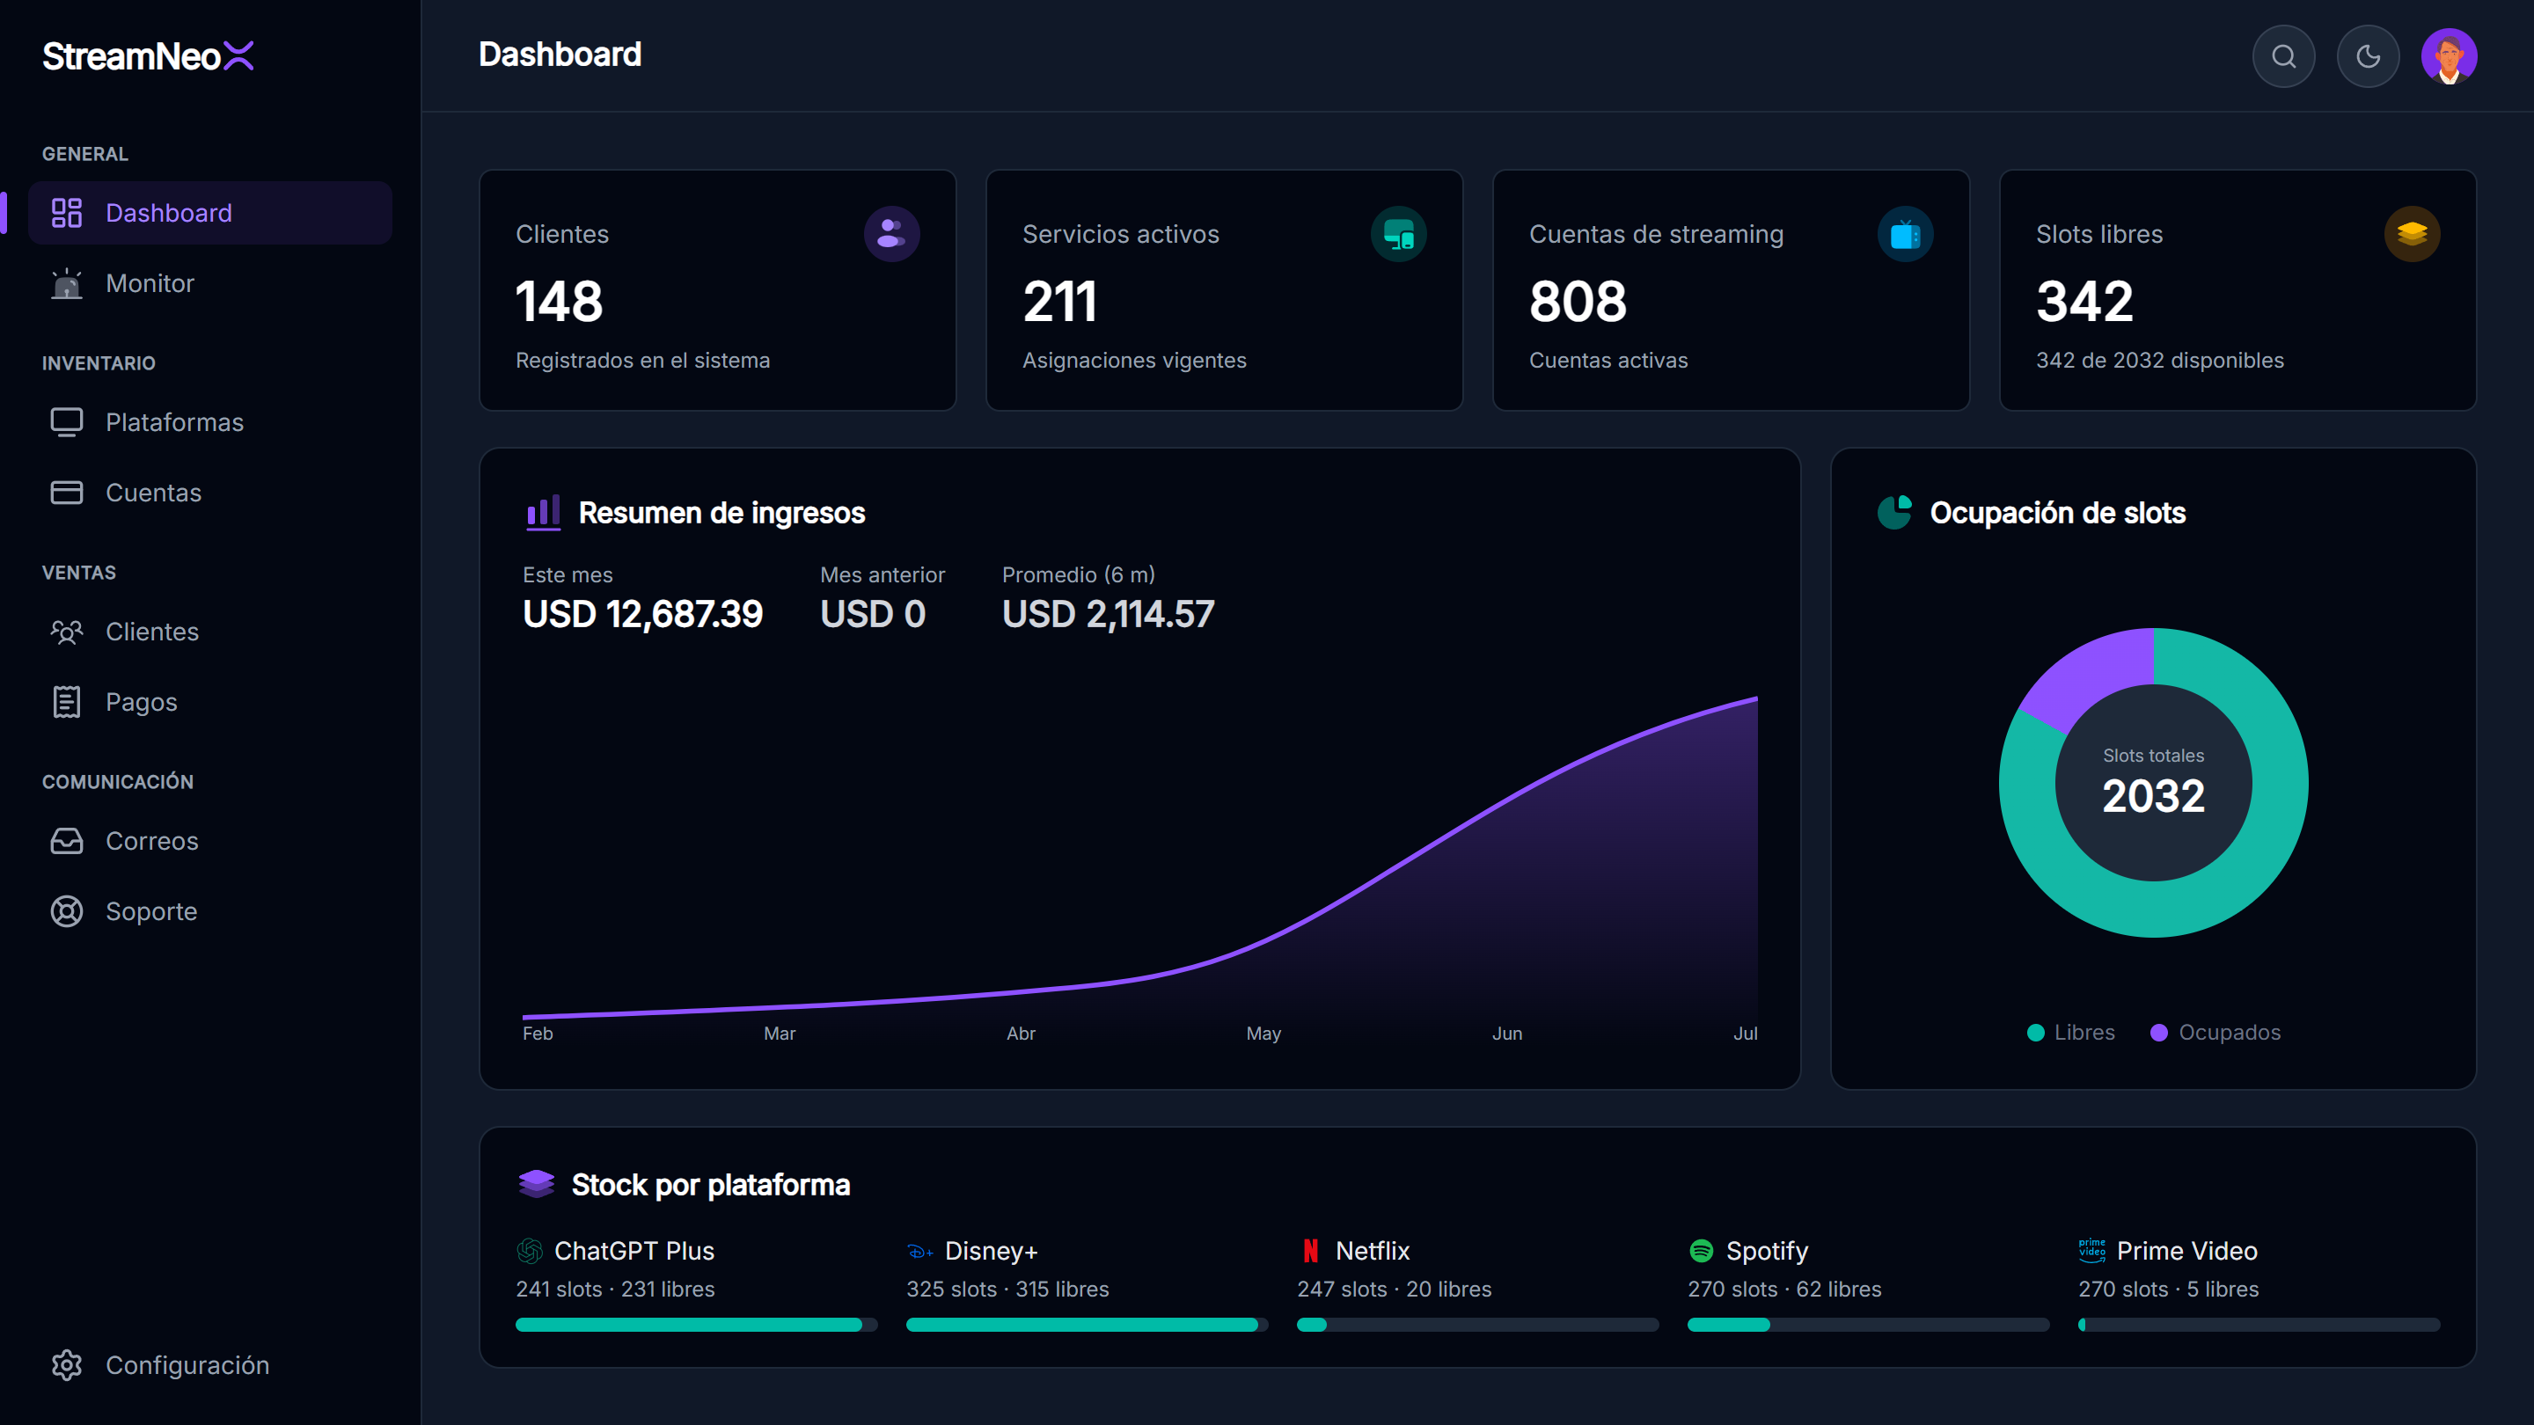Open Cuentas in the sidebar
The height and width of the screenshot is (1425, 2534).
[x=209, y=493]
